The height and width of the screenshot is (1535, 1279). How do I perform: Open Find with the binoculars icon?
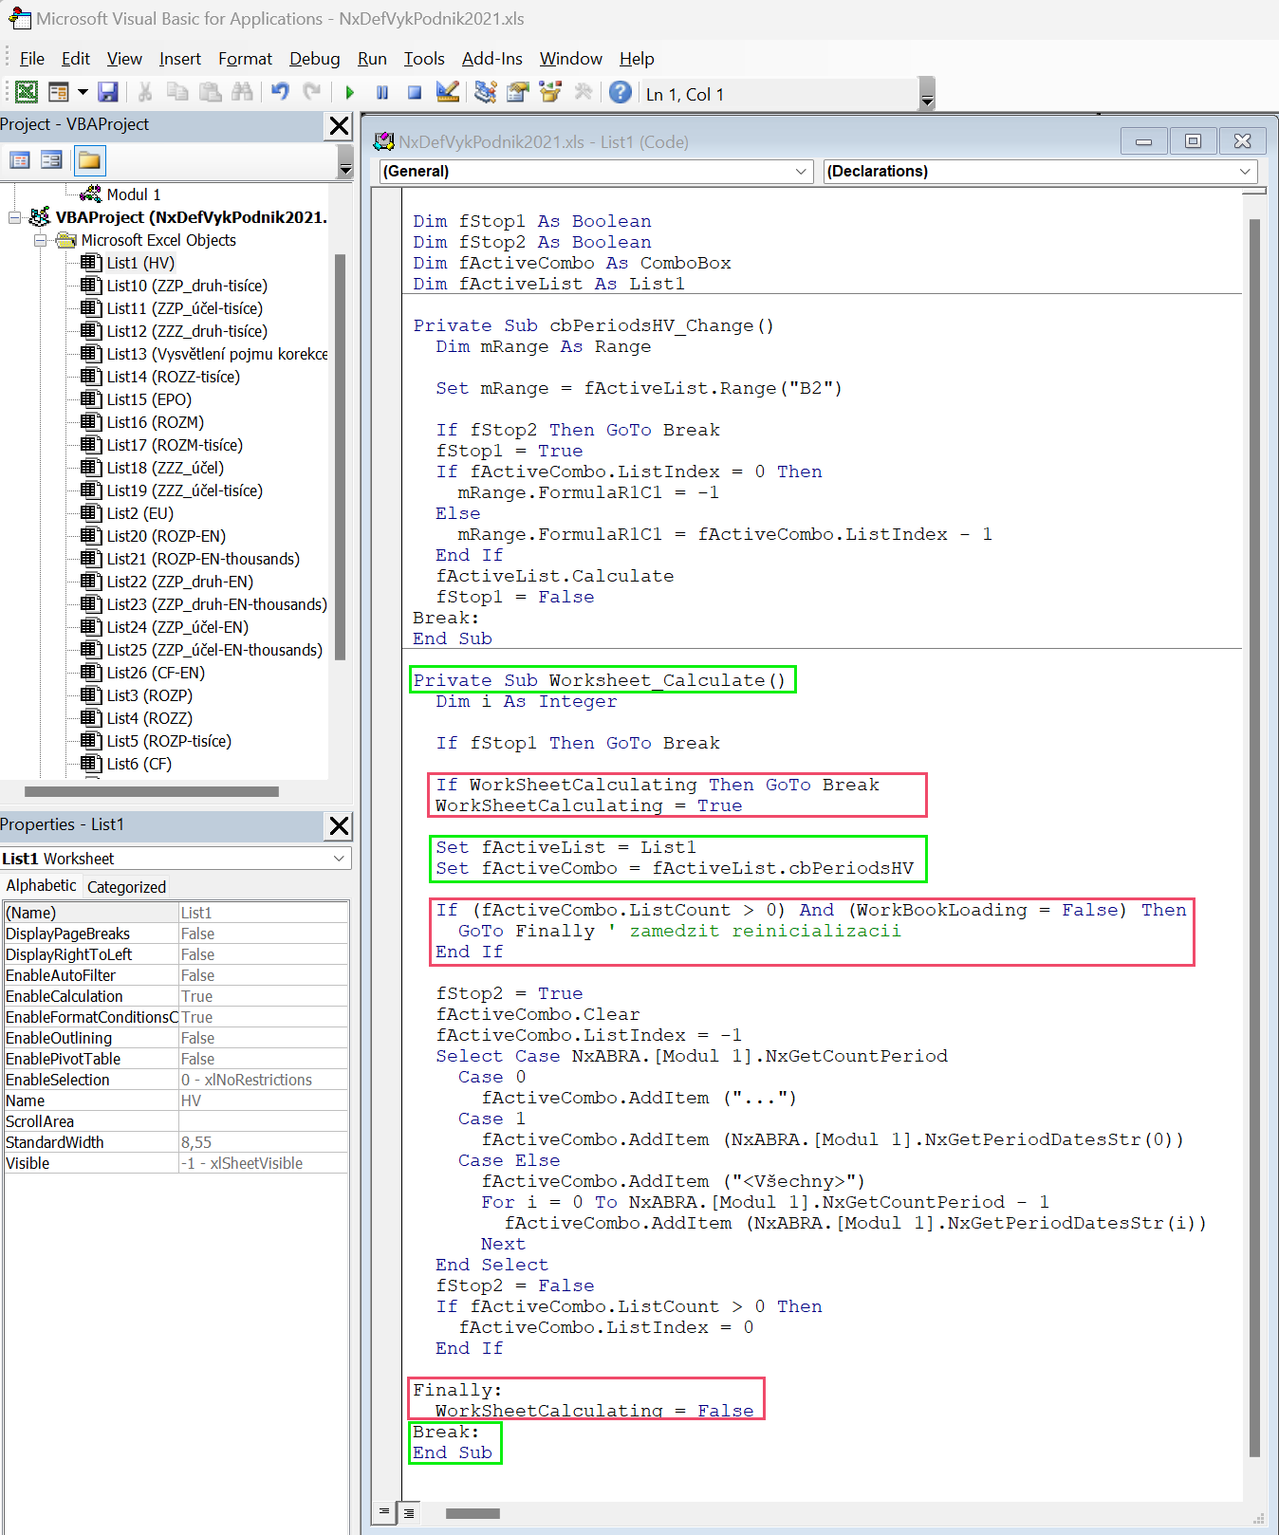pos(243,92)
